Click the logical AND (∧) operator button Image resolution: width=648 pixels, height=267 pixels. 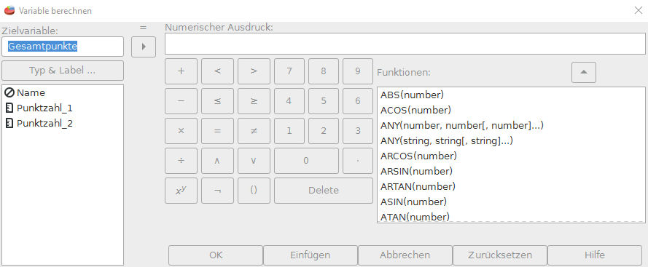(x=217, y=161)
